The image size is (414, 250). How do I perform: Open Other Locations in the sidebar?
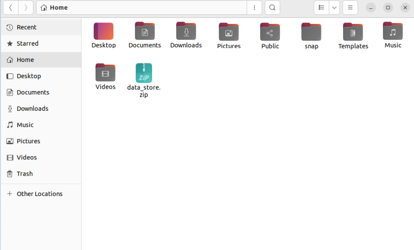pyautogui.click(x=41, y=194)
